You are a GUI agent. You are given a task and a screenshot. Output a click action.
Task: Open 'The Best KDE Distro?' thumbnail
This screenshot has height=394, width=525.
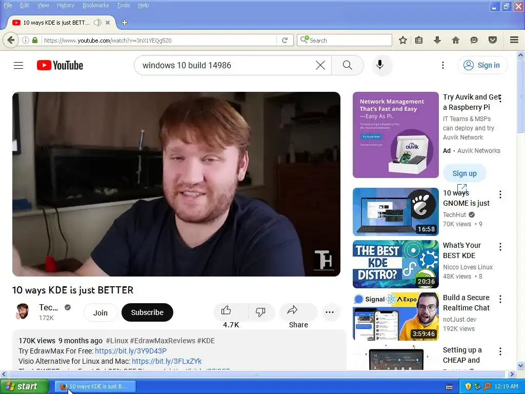395,264
